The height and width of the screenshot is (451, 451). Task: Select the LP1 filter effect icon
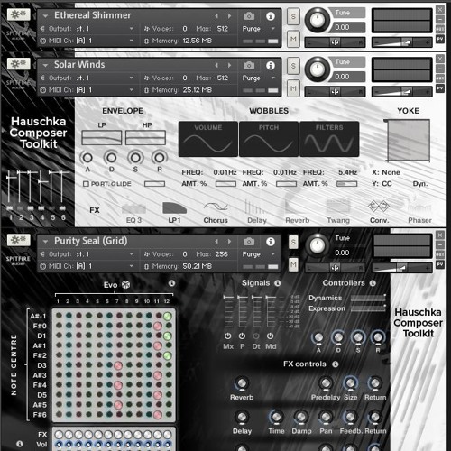coord(174,207)
